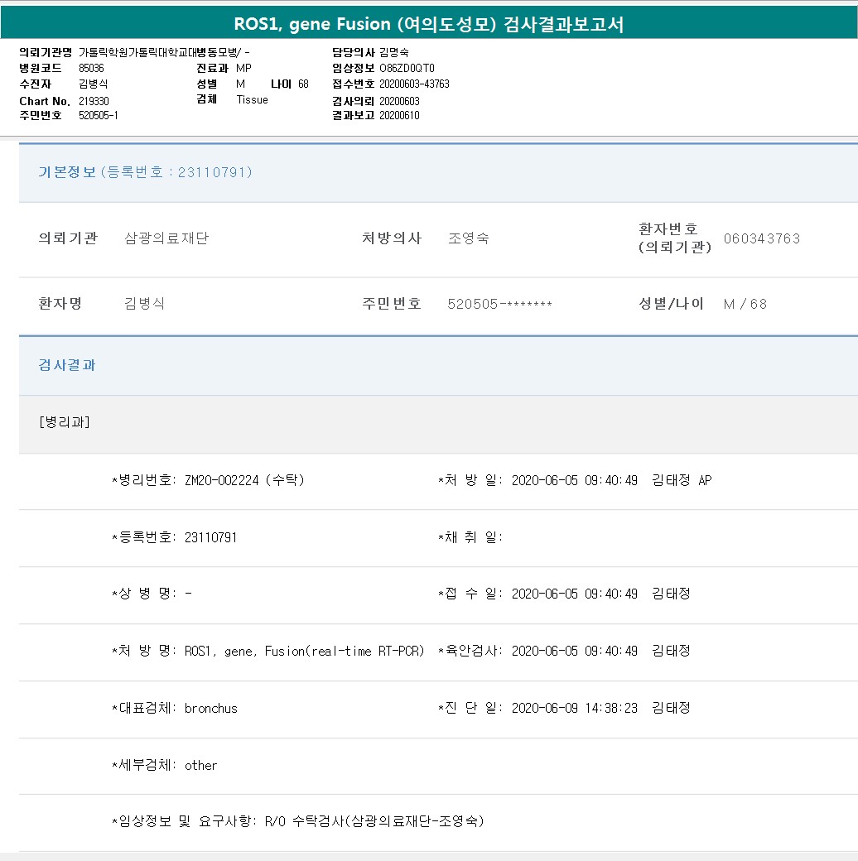Select the masked resident number 520505-*******
The width and height of the screenshot is (858, 861).
coord(499,304)
